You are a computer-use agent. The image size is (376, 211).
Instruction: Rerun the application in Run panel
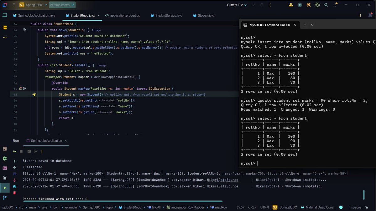pyautogui.click(x=14, y=151)
